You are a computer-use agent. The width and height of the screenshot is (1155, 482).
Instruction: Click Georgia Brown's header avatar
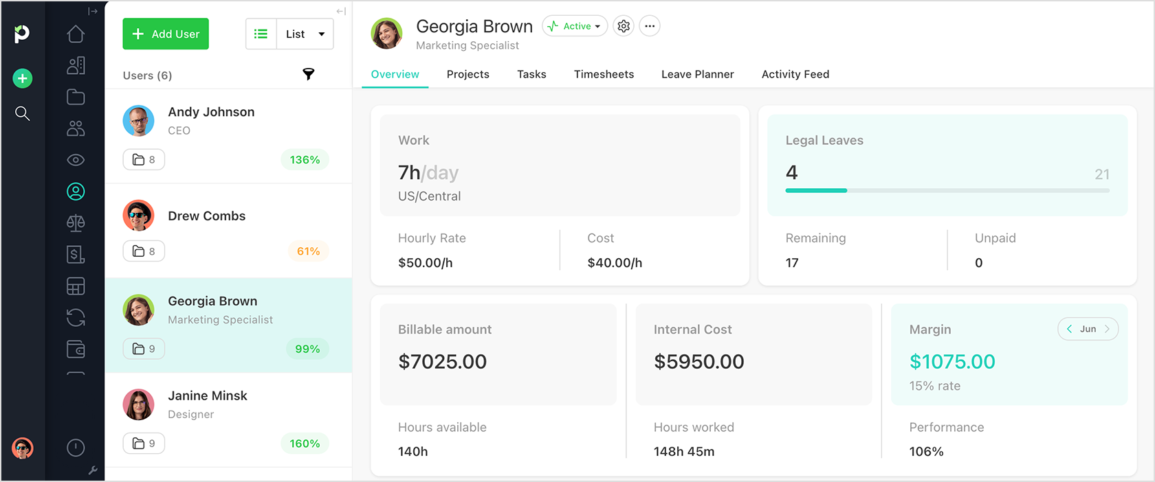pyautogui.click(x=386, y=34)
